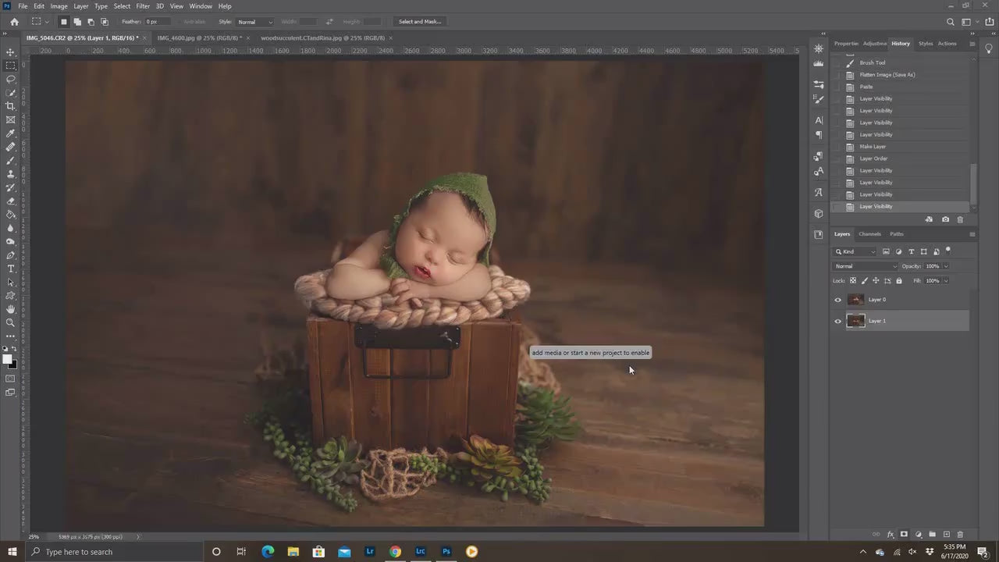
Task: Toggle visibility of Layer 1
Action: click(838, 321)
